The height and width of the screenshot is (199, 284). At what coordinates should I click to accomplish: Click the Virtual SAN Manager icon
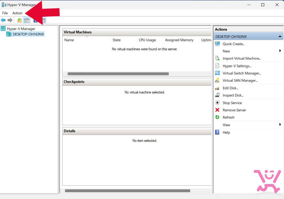[217, 80]
